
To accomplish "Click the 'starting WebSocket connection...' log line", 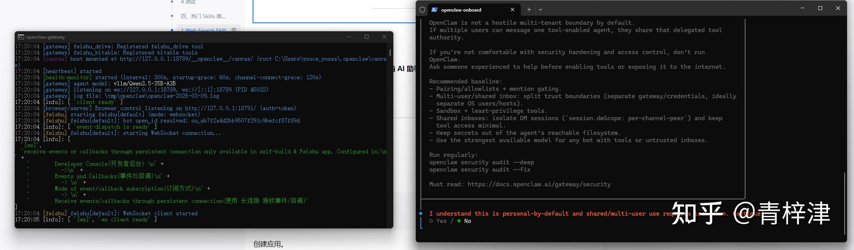I will click(118, 133).
